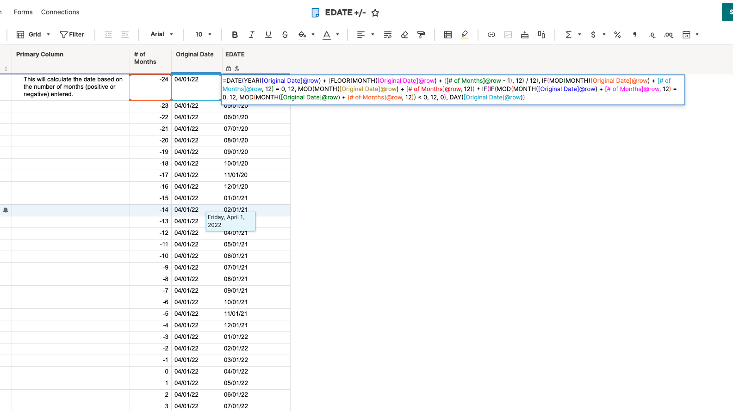Select the # of Months cell with 0

pos(150,372)
